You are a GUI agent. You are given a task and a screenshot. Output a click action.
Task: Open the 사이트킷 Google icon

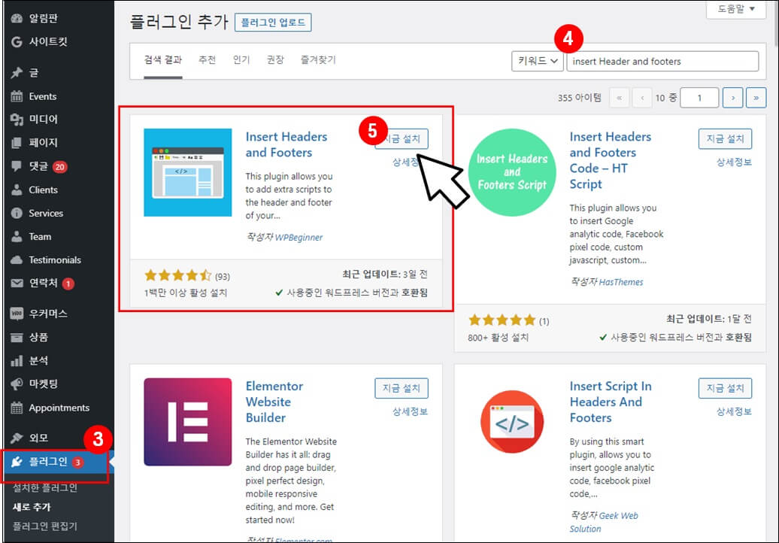pos(17,41)
